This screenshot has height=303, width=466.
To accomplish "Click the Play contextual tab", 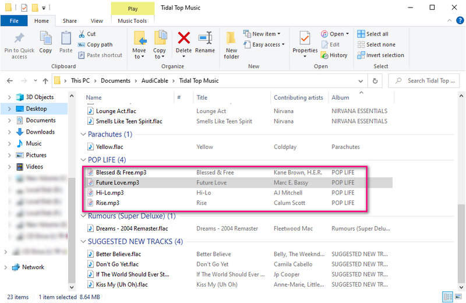I will pos(133,9).
